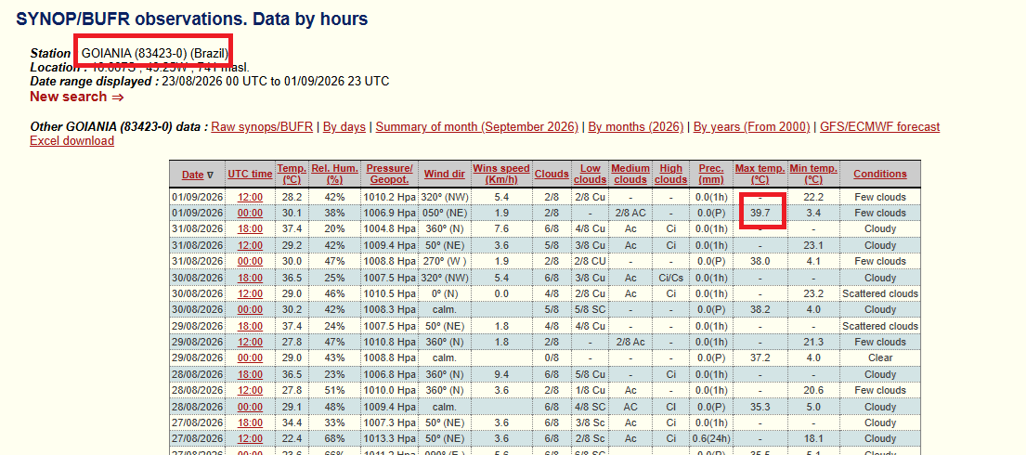1026x455 pixels.
Task: Open the New search link
Action: 76,97
